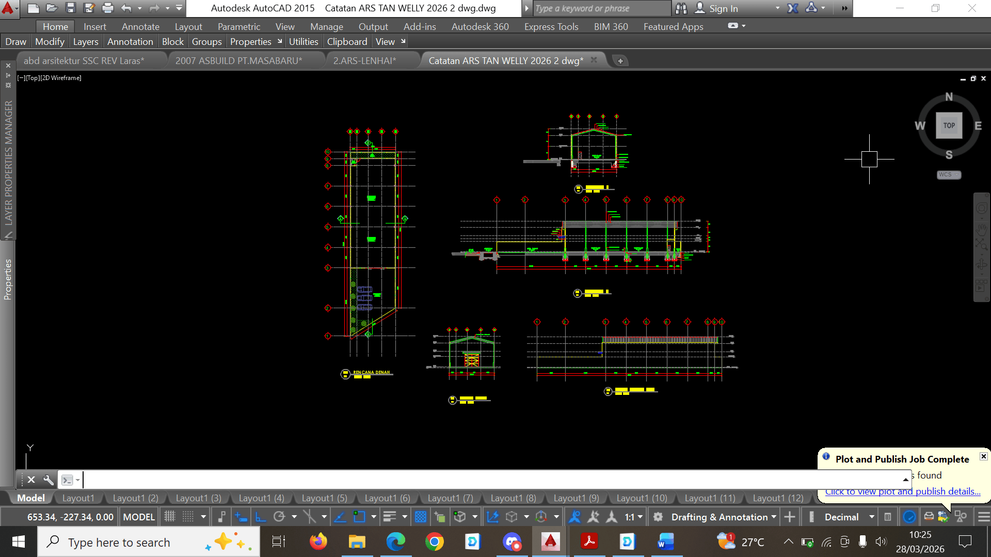Click the Annotation Monitor plus icon

click(x=790, y=517)
